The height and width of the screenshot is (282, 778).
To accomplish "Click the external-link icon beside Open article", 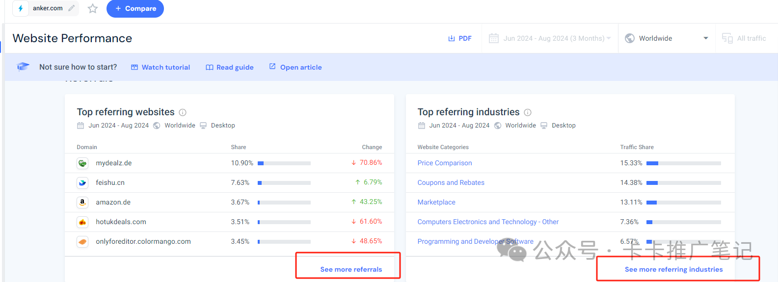I will [272, 66].
